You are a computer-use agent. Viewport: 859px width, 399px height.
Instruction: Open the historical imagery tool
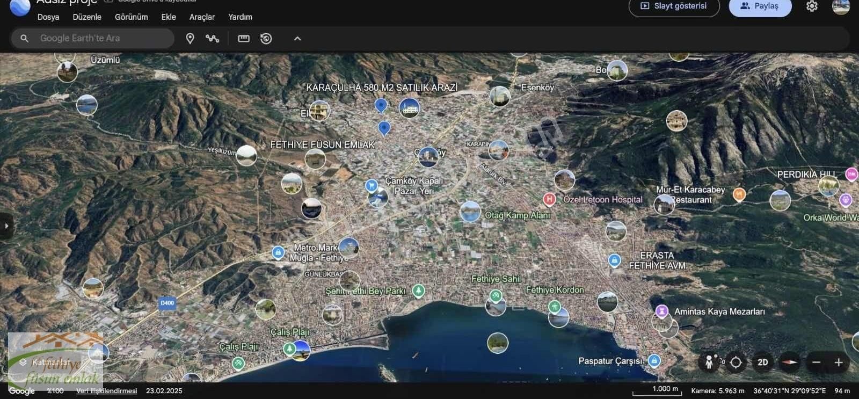coord(266,38)
